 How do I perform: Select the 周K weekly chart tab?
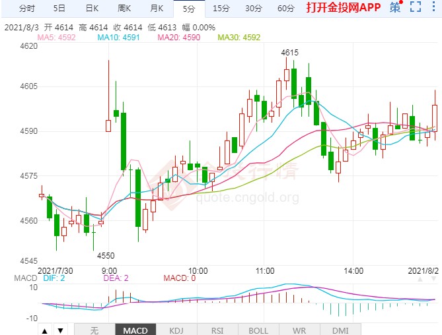(x=125, y=9)
